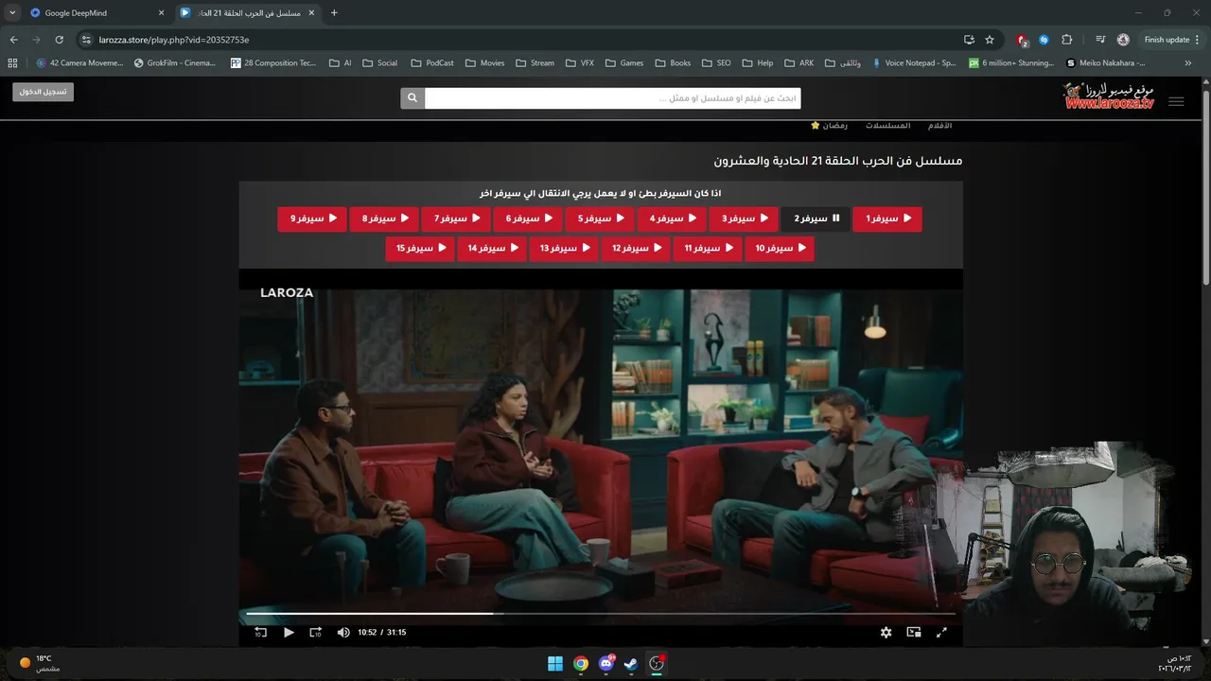Image resolution: width=1211 pixels, height=681 pixels.
Task: Switch to server سيرفر 15
Action: point(420,249)
